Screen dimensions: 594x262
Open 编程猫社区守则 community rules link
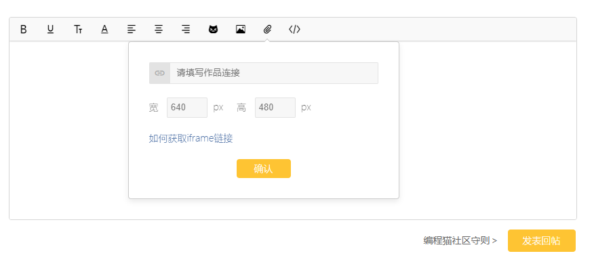[x=460, y=241]
